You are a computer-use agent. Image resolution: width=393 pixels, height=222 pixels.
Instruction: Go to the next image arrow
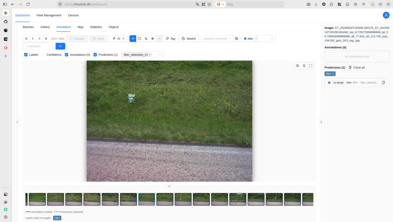(x=40, y=39)
